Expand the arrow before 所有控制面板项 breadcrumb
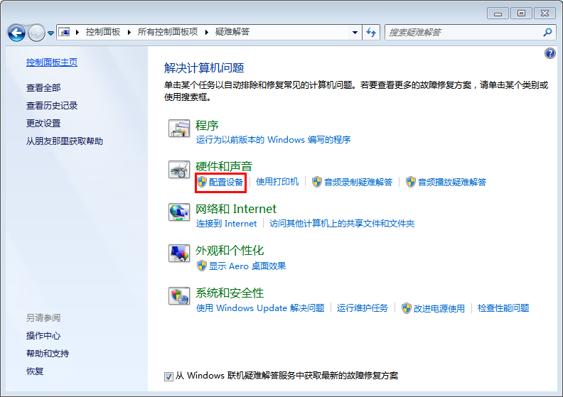Image resolution: width=563 pixels, height=397 pixels. pos(129,32)
